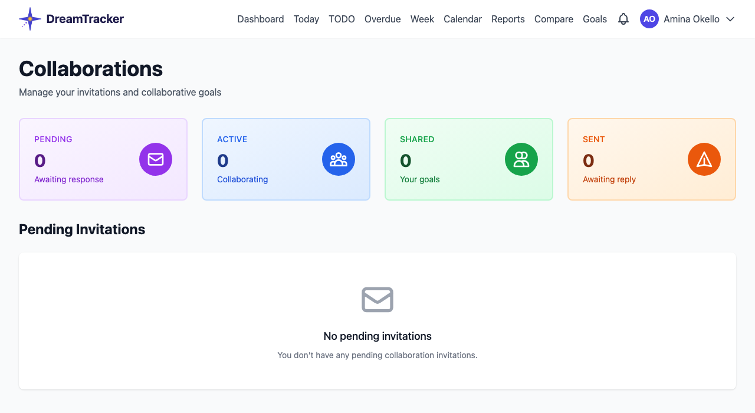Click the pending collaboration invitations description text
Viewport: 755px width, 413px height.
[377, 355]
